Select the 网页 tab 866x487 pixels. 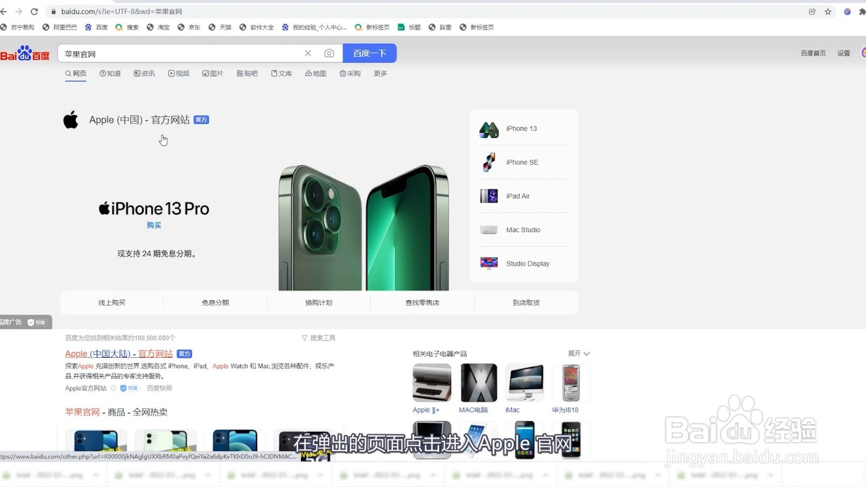click(x=76, y=74)
